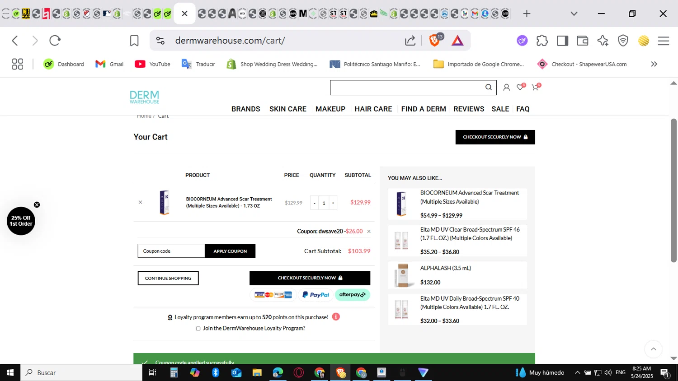Image resolution: width=678 pixels, height=381 pixels.
Task: Close the active browser tab
Action: pos(184,14)
